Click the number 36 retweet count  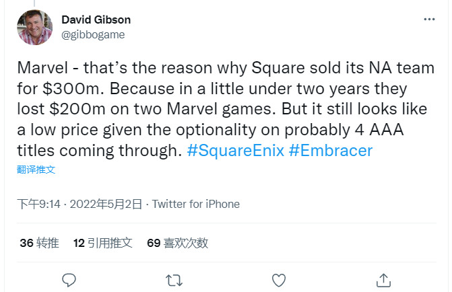pyautogui.click(x=26, y=242)
